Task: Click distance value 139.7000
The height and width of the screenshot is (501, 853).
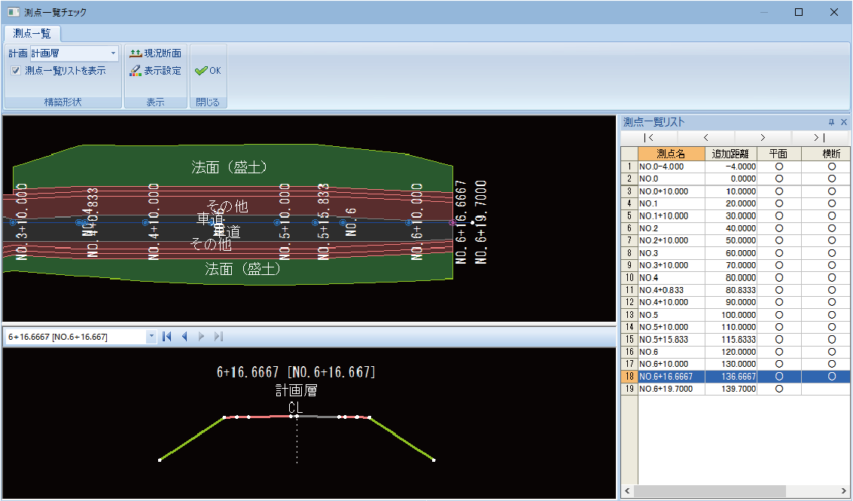Action: (x=730, y=389)
